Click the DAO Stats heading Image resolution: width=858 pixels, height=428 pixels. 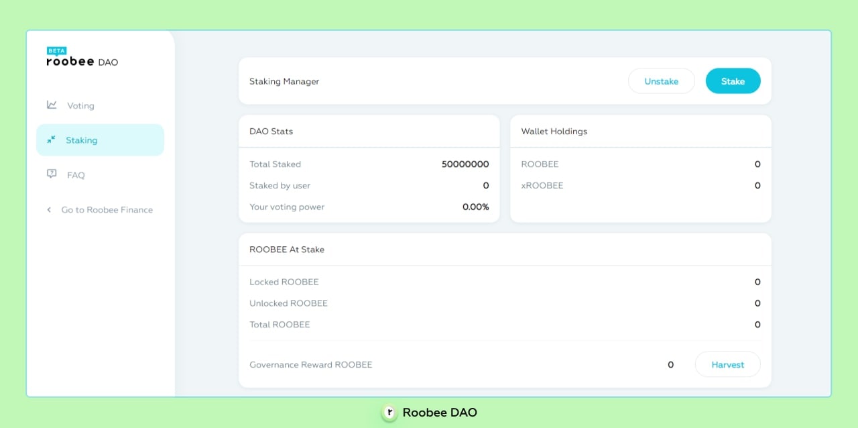271,131
